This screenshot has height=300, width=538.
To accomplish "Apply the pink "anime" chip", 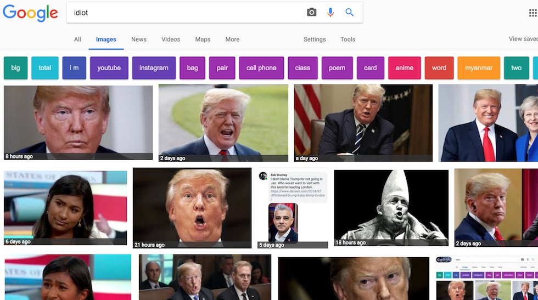I will 404,68.
